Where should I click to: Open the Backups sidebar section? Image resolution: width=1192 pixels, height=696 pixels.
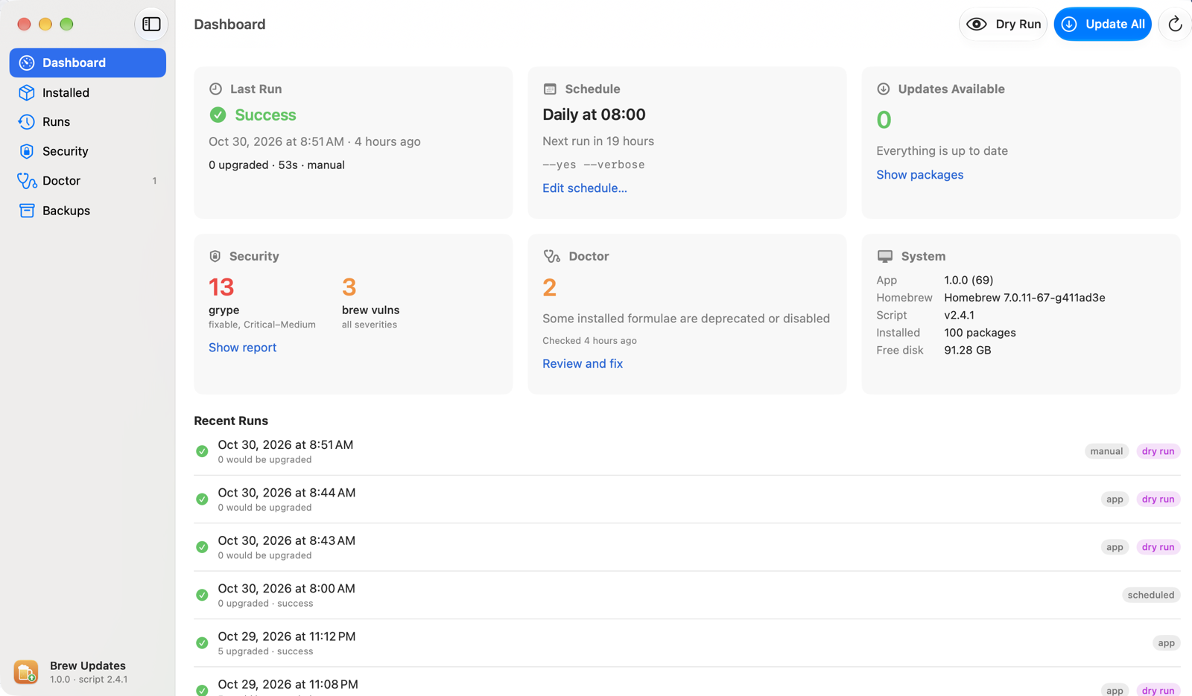[x=88, y=211]
